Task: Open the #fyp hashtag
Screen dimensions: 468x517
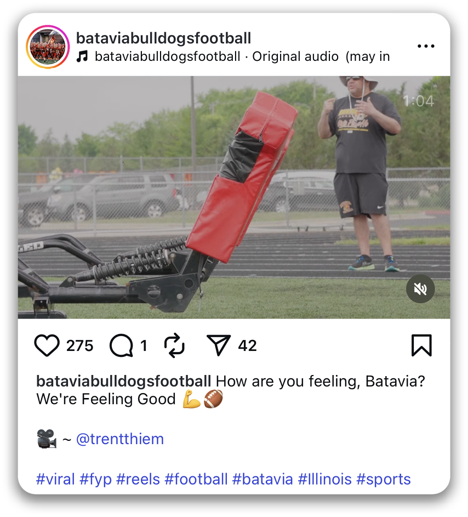Action: (95, 480)
